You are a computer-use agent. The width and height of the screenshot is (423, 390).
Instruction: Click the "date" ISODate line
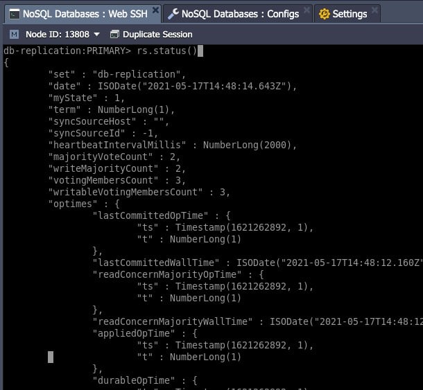coord(173,87)
